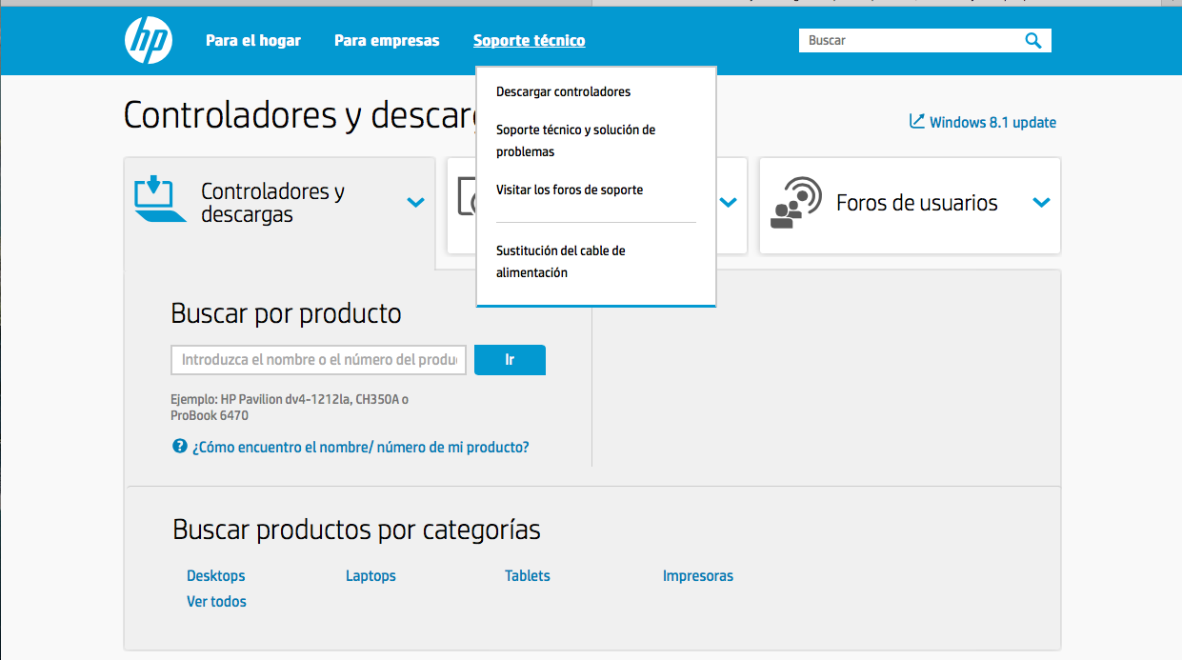1182x660 pixels.
Task: Expand the Controladores y descargas chevron
Action: click(415, 202)
